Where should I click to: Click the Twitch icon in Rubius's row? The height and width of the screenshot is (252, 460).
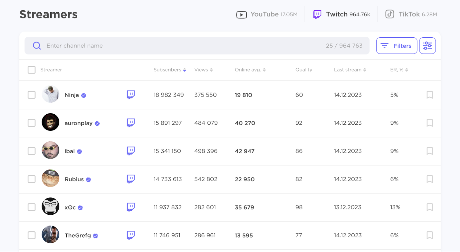(x=131, y=179)
